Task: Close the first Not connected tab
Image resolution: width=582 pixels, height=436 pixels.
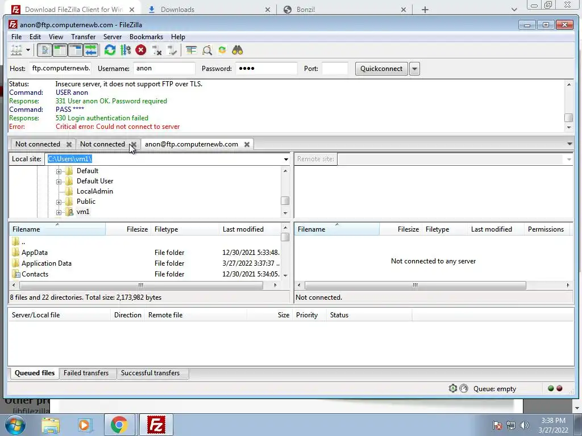Action: click(x=69, y=144)
